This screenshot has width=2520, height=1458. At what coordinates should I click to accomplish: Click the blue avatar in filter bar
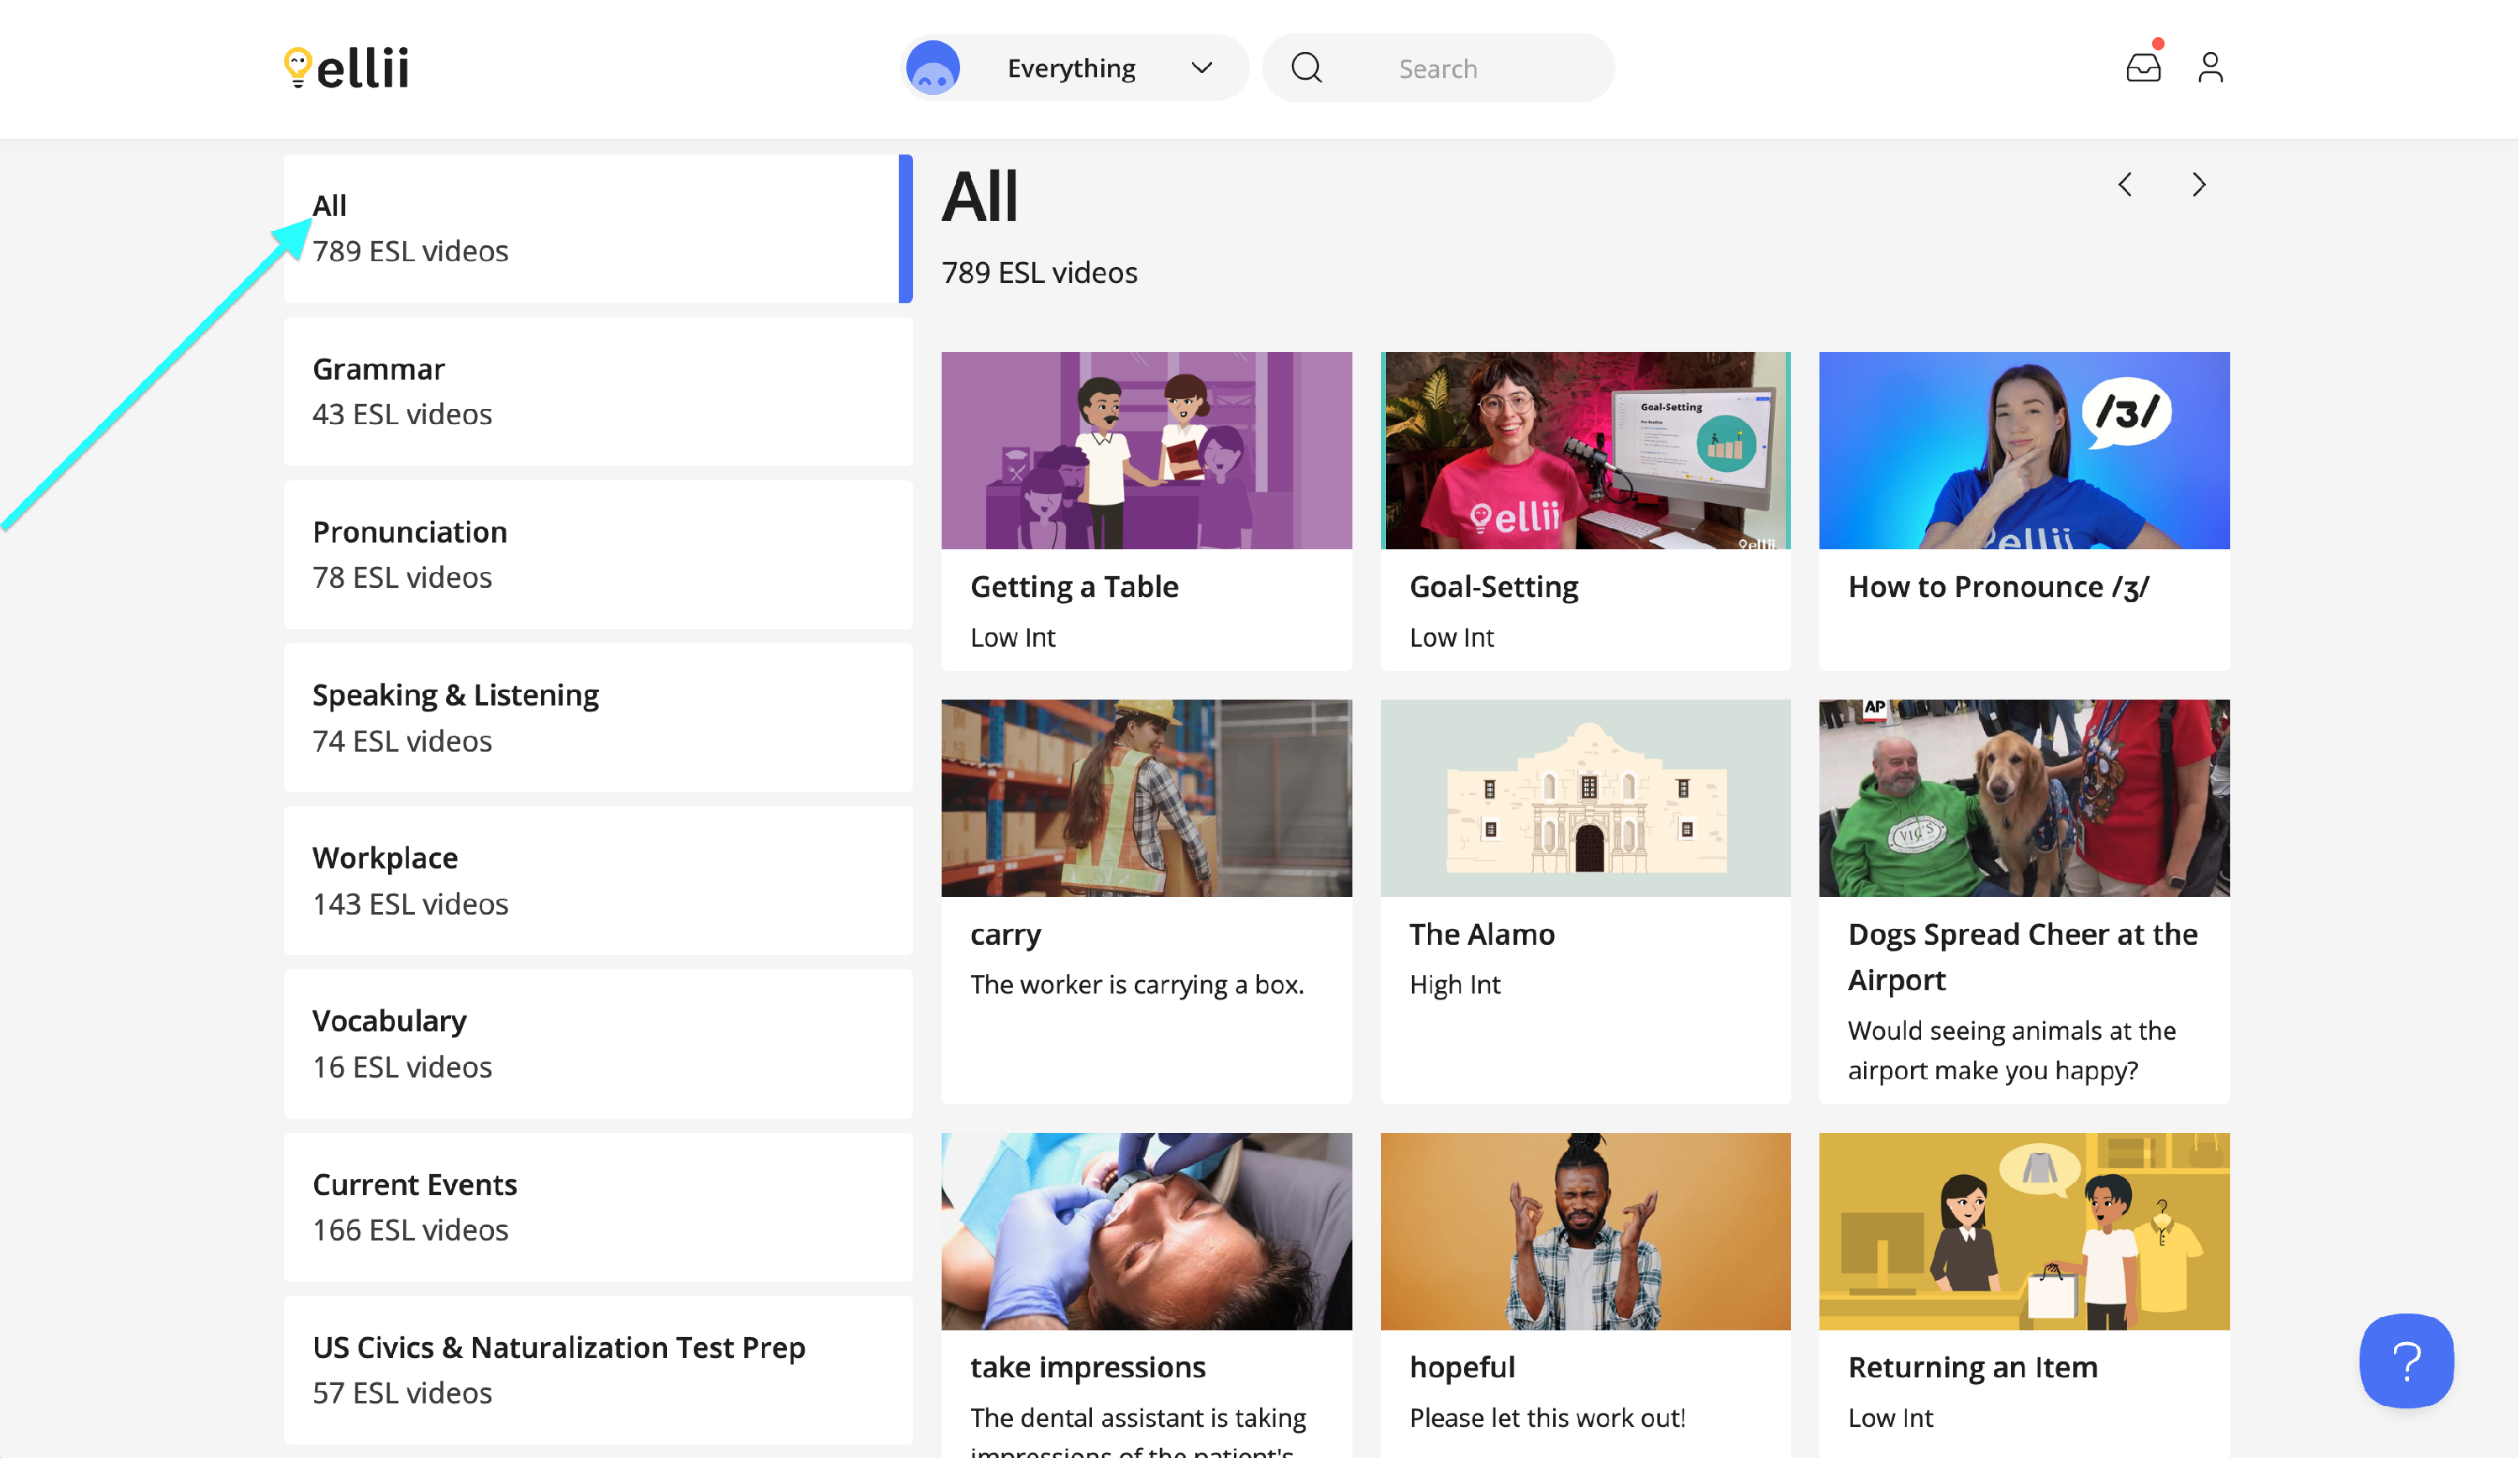click(932, 68)
